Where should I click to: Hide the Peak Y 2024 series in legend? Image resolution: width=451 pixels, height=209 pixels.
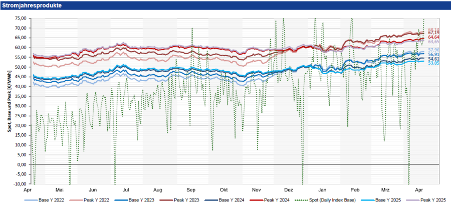[x=276, y=200]
